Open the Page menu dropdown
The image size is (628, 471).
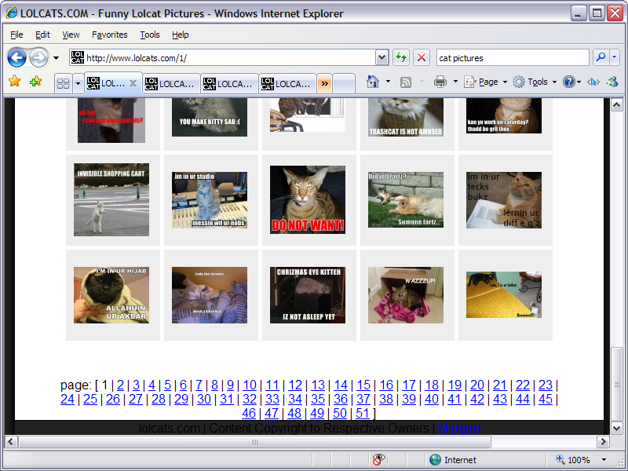482,82
